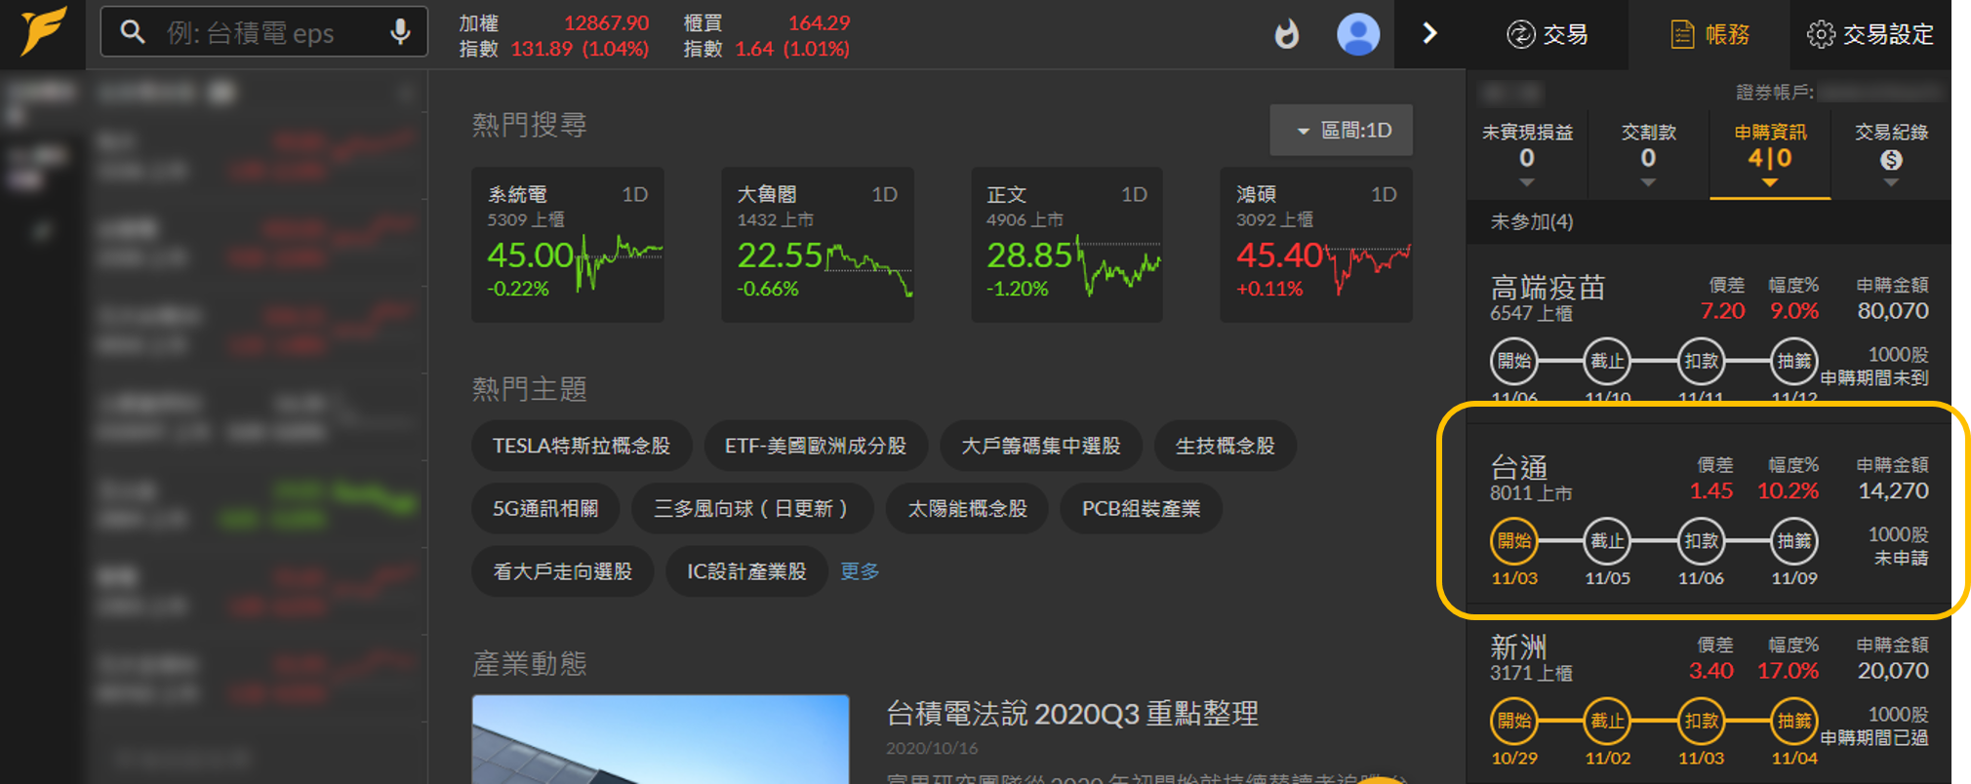Screen dimensions: 1971x784
Task: Click 新洲 申購期間已過 status text
Action: [1874, 738]
